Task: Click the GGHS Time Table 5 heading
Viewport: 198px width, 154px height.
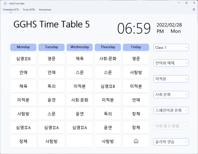Action: (x=51, y=24)
